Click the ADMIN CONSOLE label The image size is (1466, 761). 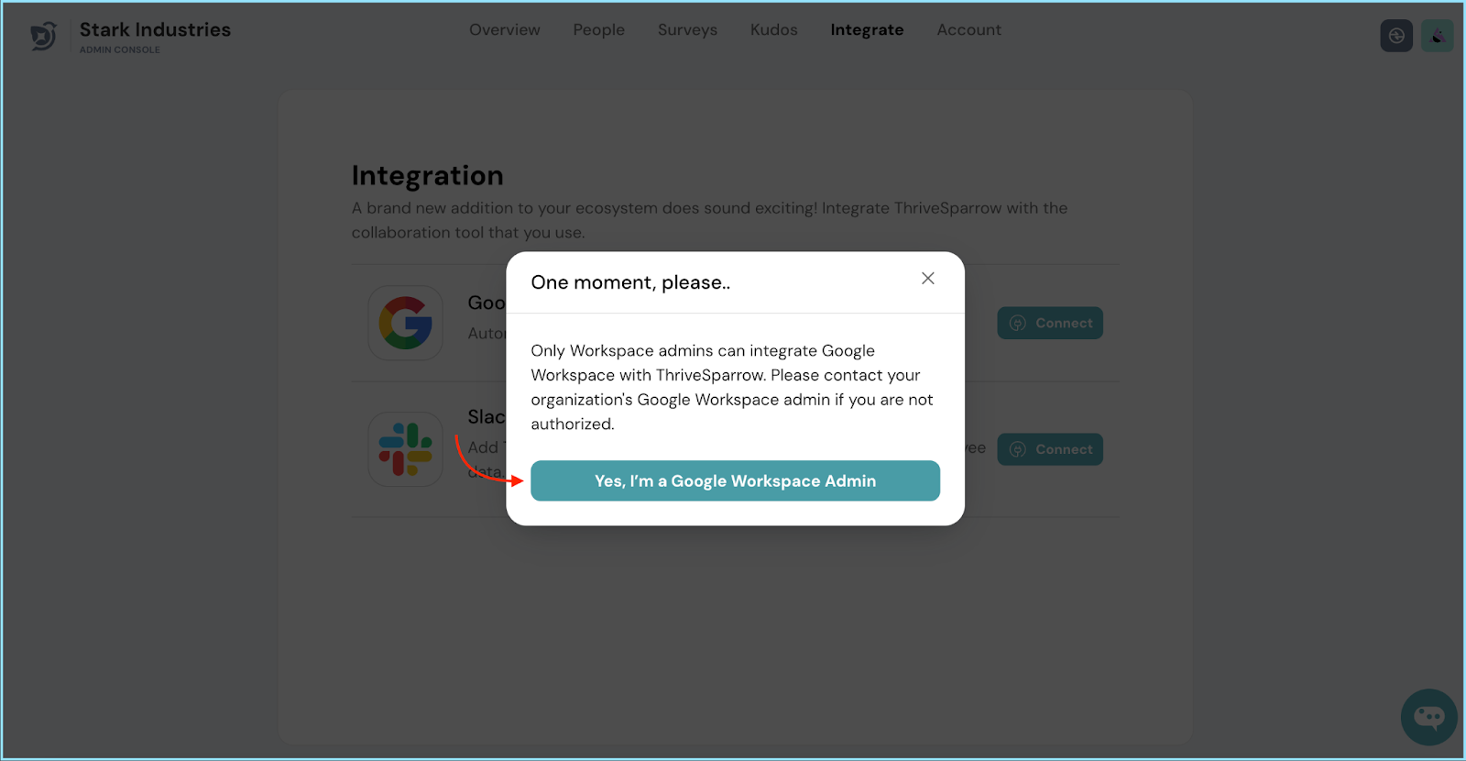[x=119, y=50]
